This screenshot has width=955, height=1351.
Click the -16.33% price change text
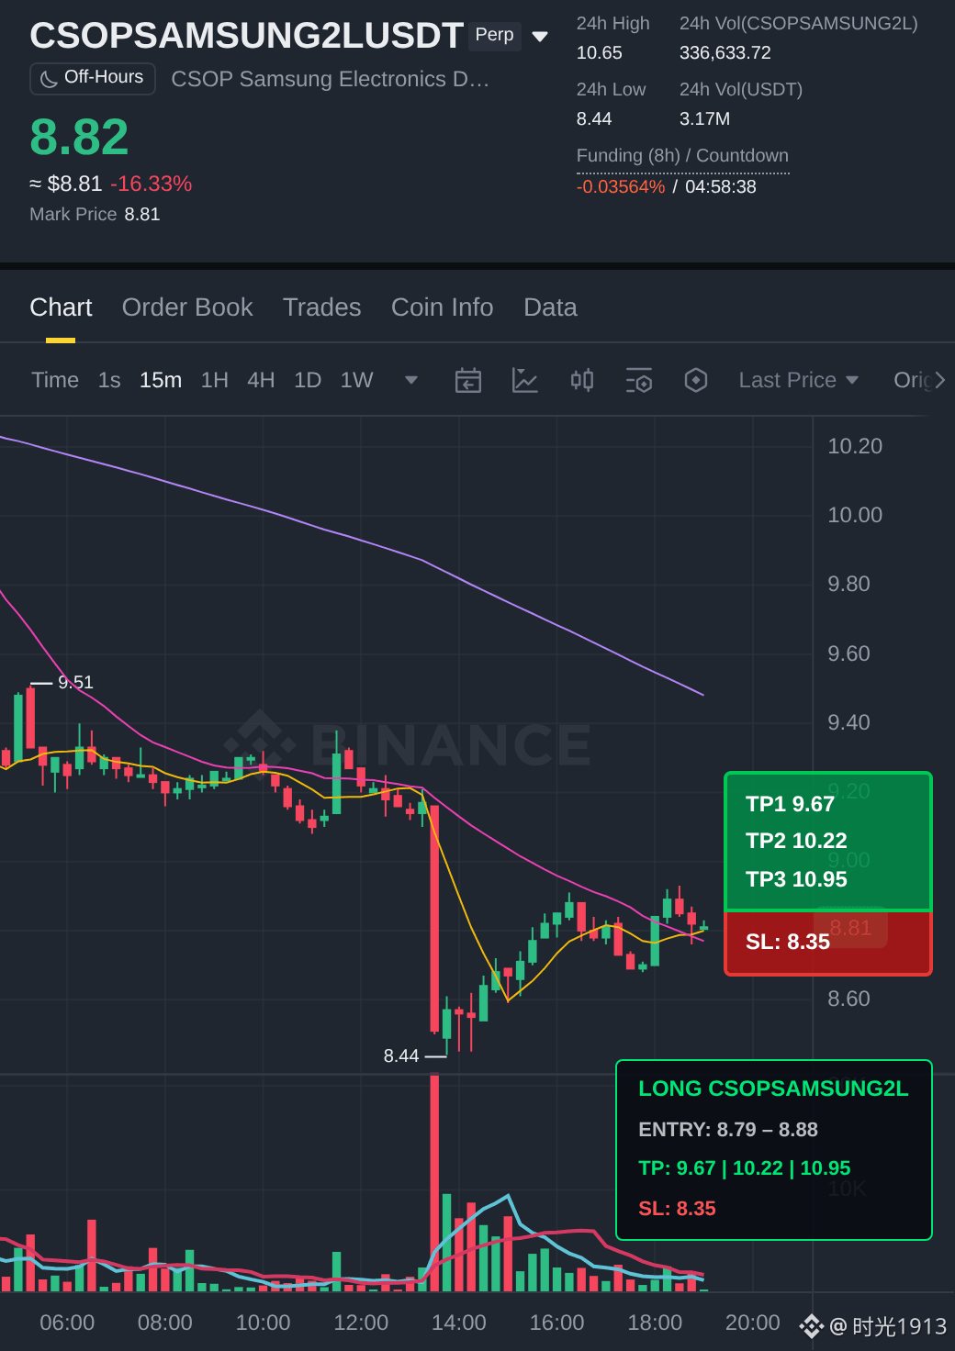tap(152, 184)
